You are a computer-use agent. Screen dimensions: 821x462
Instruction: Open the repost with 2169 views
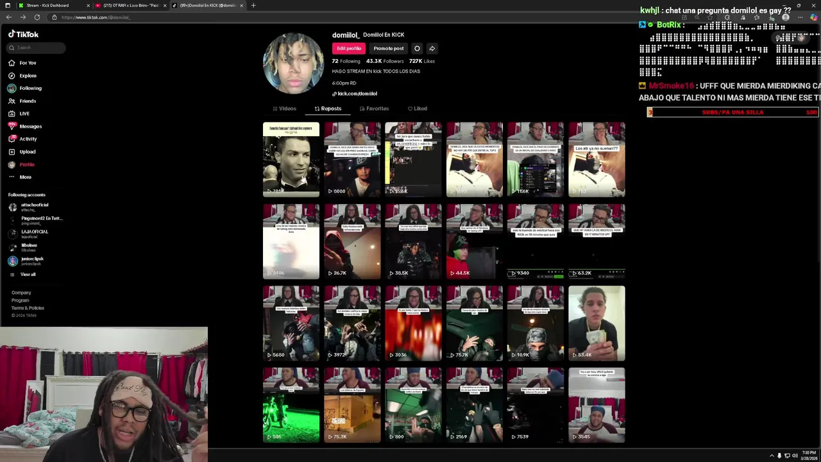[475, 405]
